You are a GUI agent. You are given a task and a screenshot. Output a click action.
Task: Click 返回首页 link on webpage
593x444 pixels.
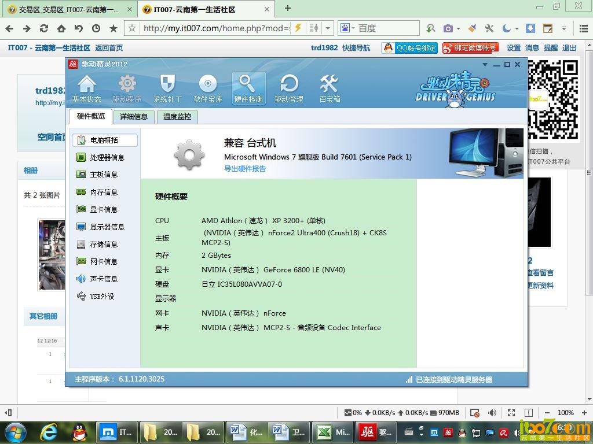[109, 48]
